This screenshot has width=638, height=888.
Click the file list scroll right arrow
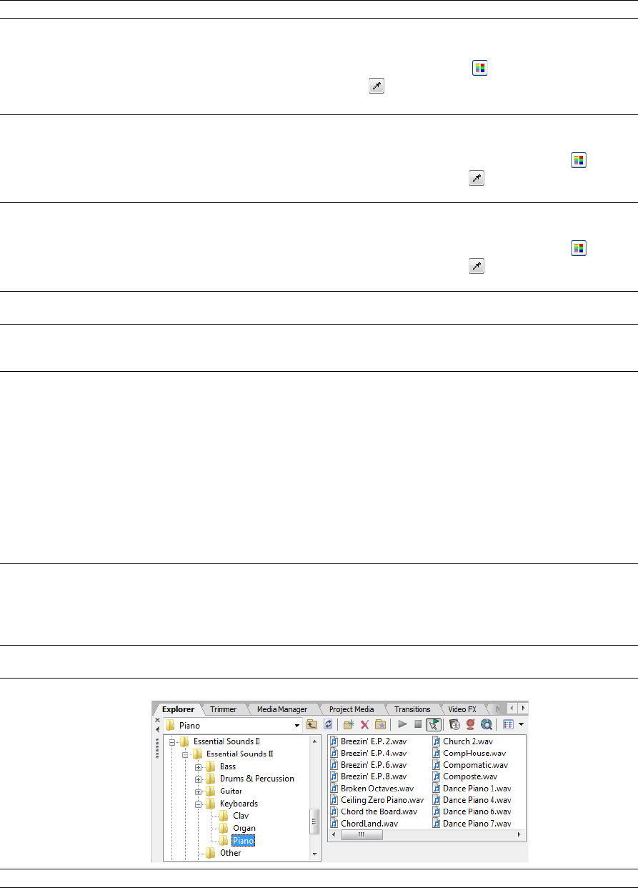(x=519, y=835)
